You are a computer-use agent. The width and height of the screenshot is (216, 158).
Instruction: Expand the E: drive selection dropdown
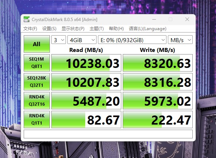point(132,40)
